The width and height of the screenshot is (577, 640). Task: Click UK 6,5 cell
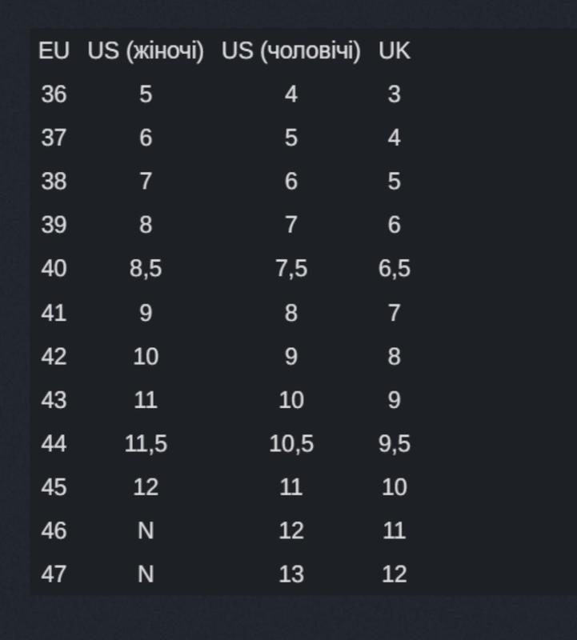pyautogui.click(x=394, y=269)
